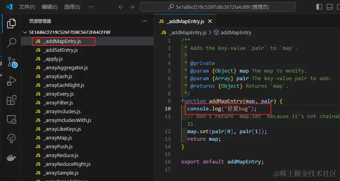Click line number 10 in the gutter

pyautogui.click(x=168, y=108)
